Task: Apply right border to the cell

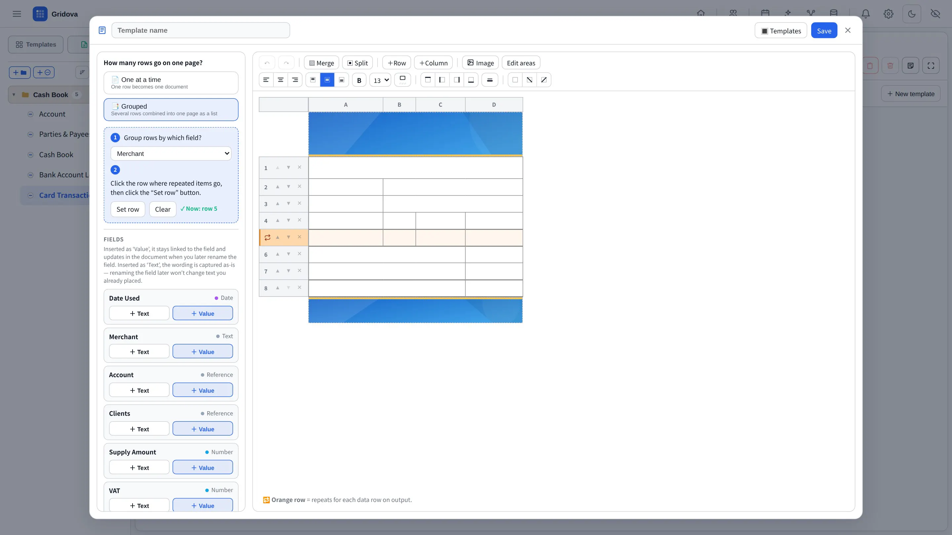Action: click(x=457, y=80)
